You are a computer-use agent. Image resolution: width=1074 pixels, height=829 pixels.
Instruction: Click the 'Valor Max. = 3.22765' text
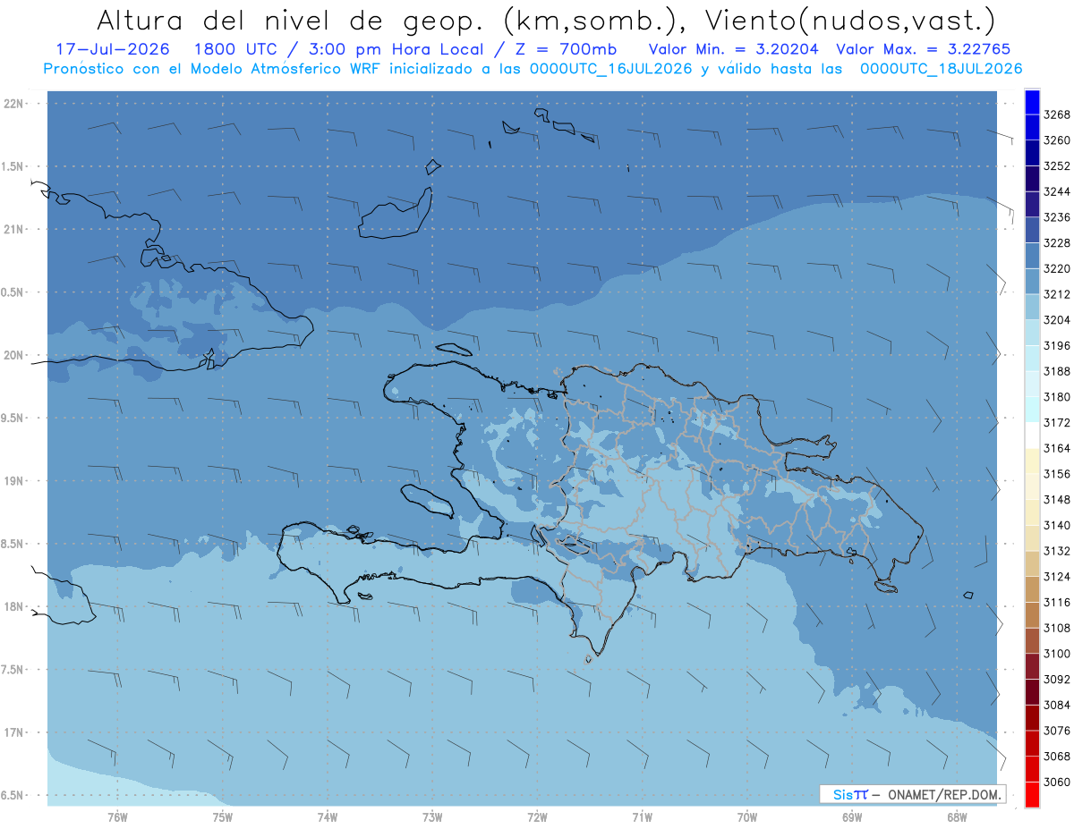pos(923,49)
